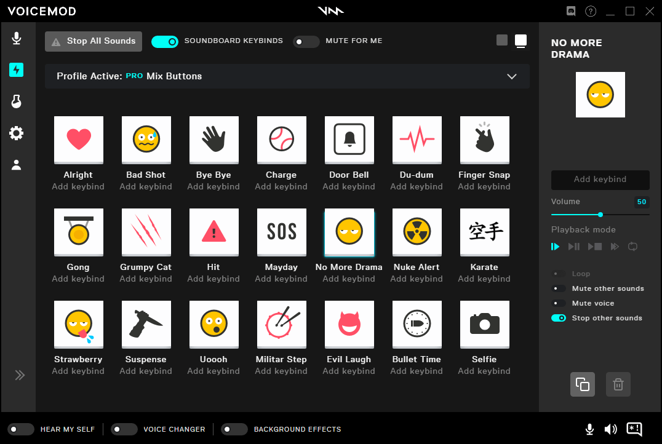Click the Stop All Sounds button

(93, 41)
